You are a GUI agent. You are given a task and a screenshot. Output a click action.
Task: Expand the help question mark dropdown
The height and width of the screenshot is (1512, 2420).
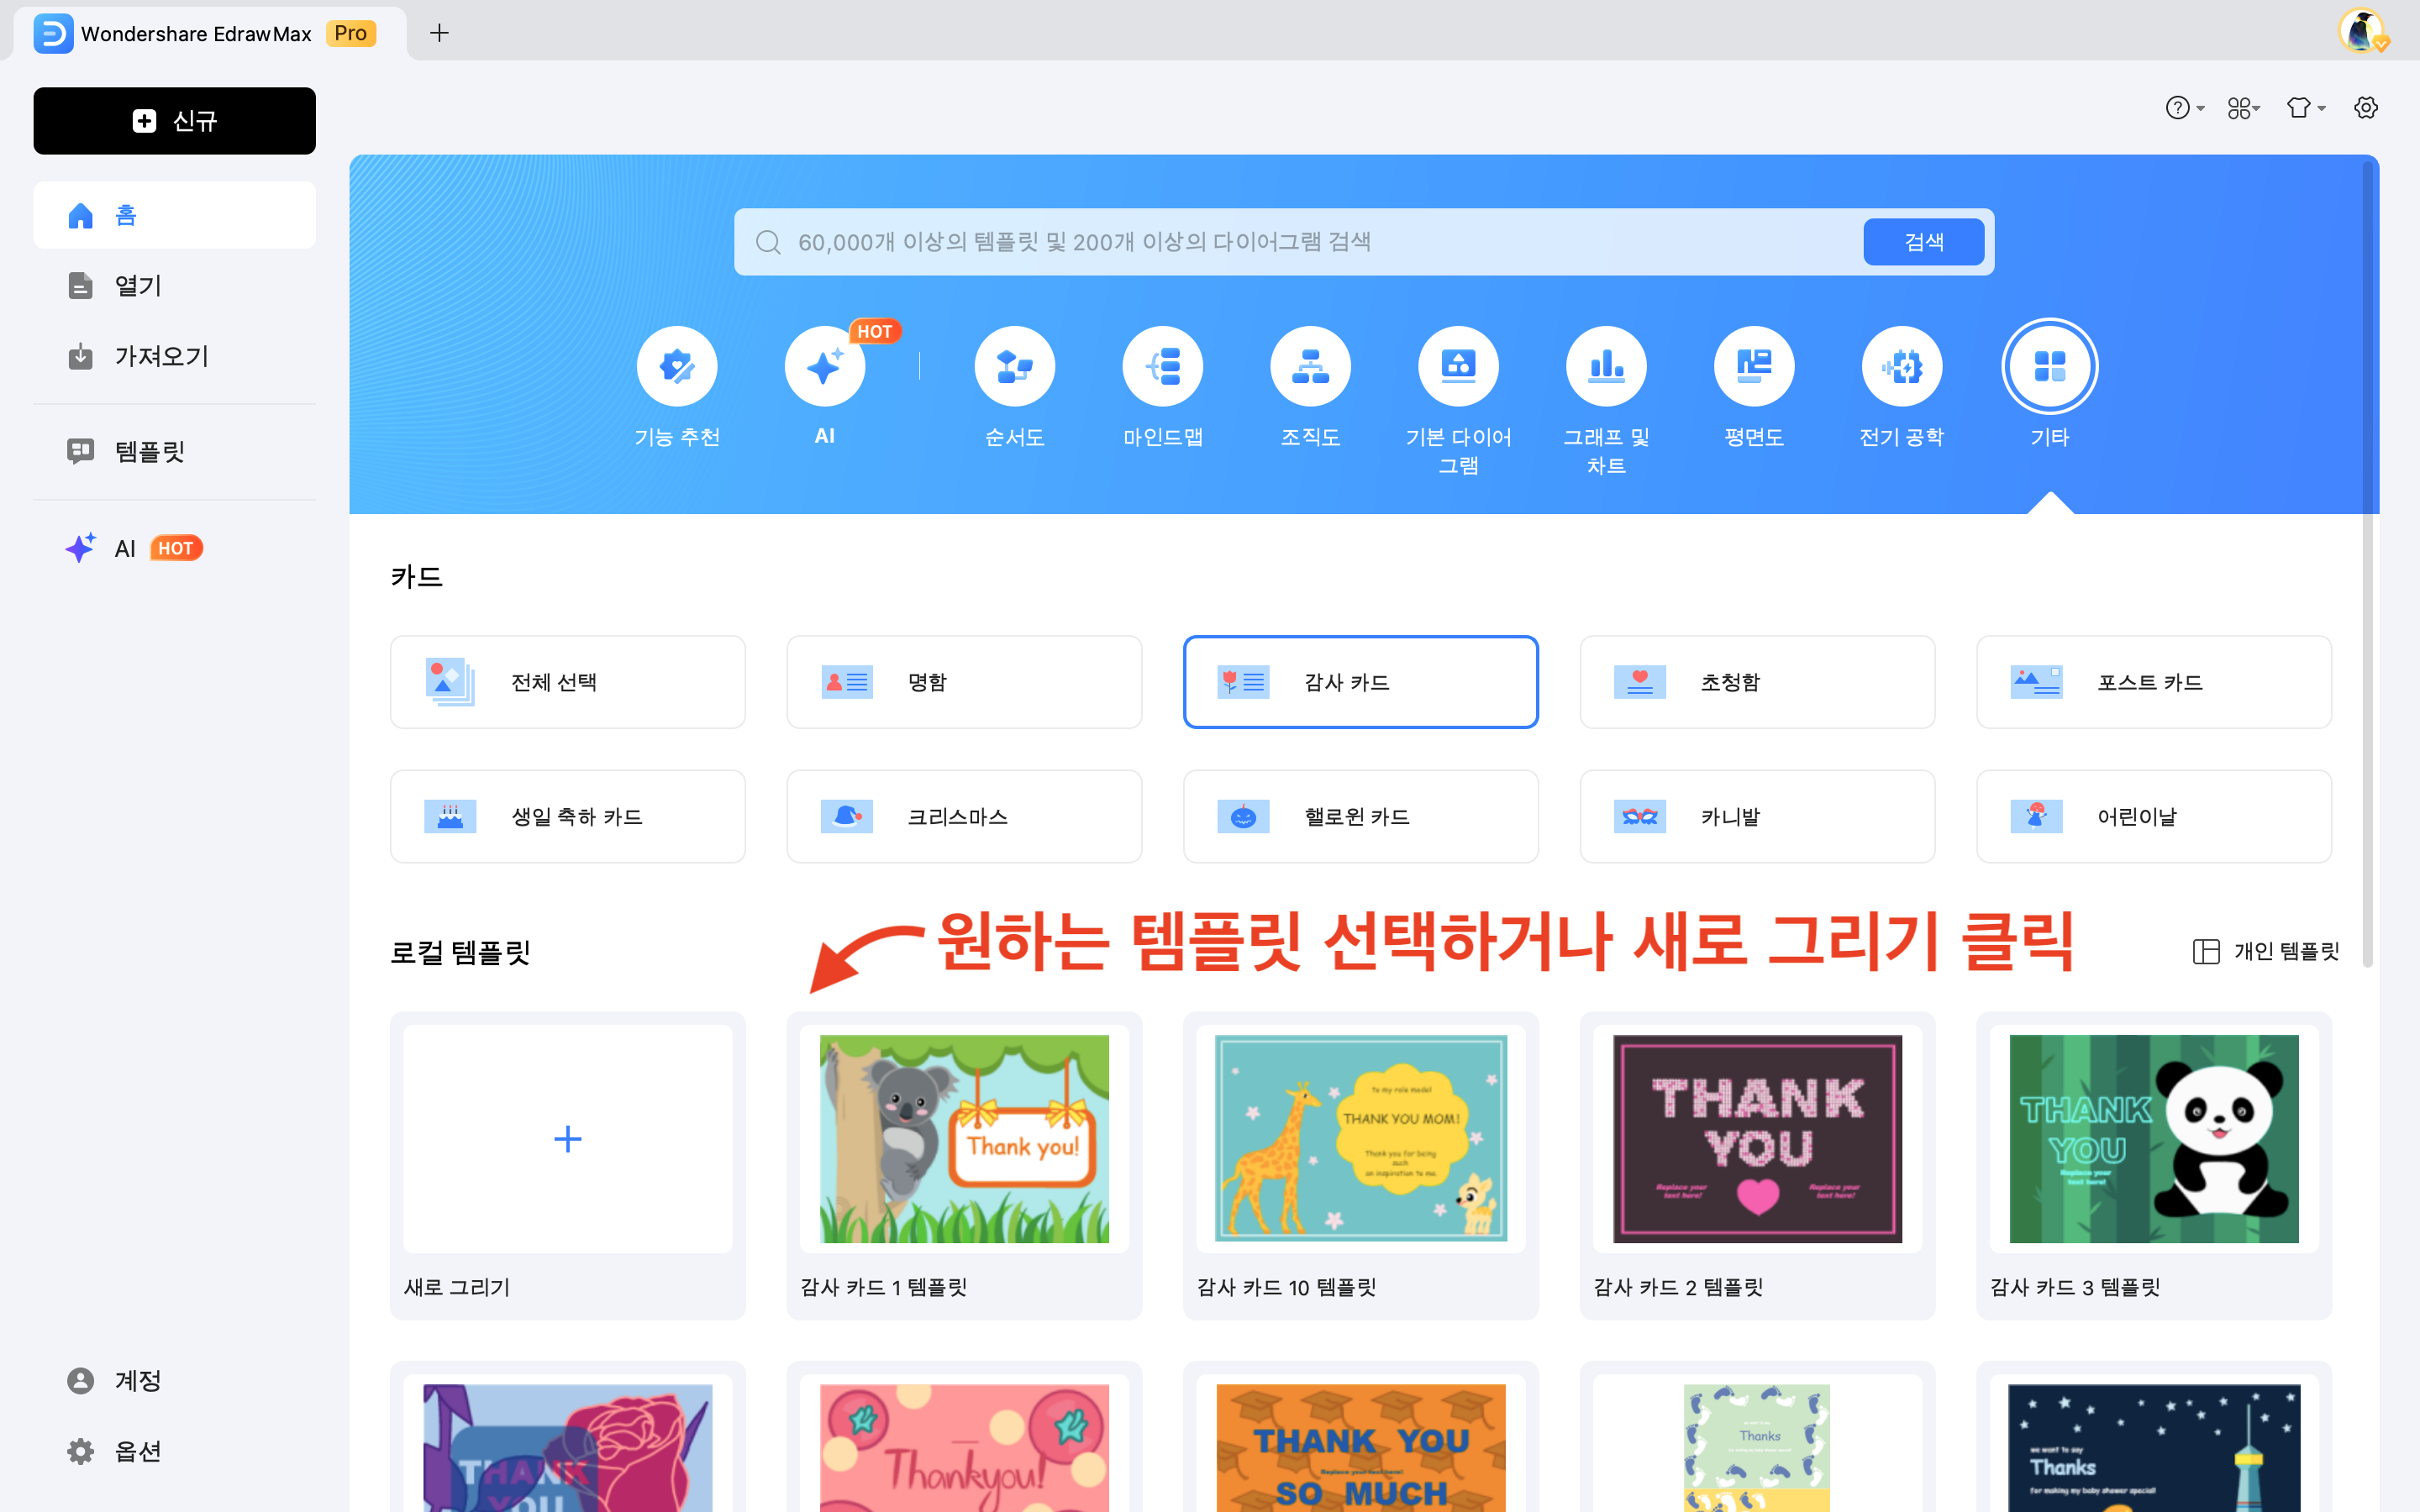tap(2184, 108)
